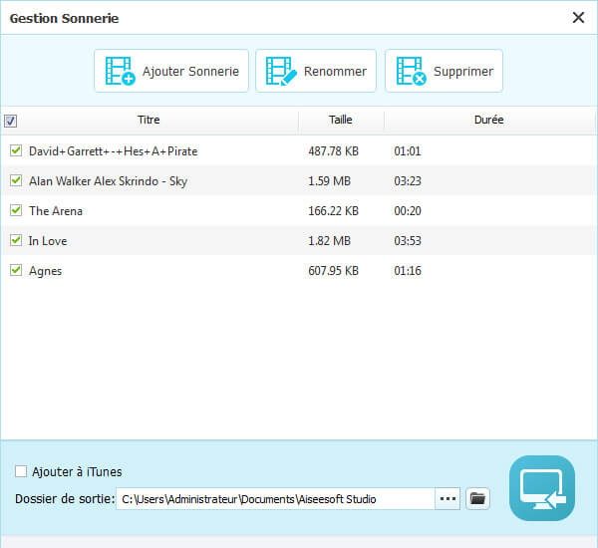Toggle the select-all checkbox in header
The width and height of the screenshot is (598, 548).
click(11, 122)
